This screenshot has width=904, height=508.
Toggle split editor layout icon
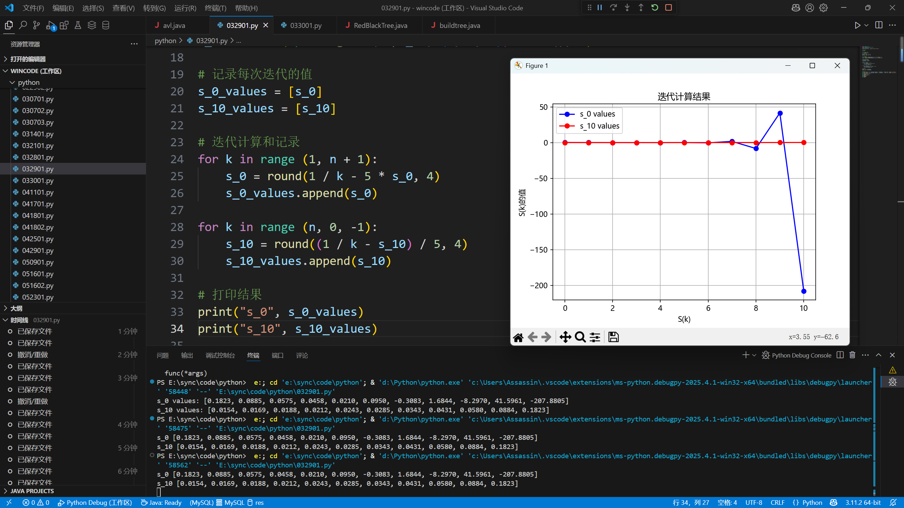coord(879,25)
